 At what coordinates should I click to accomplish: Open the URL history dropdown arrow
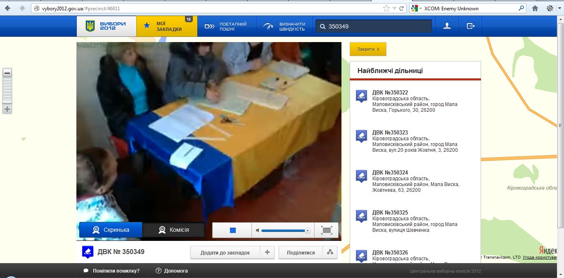[x=394, y=8]
